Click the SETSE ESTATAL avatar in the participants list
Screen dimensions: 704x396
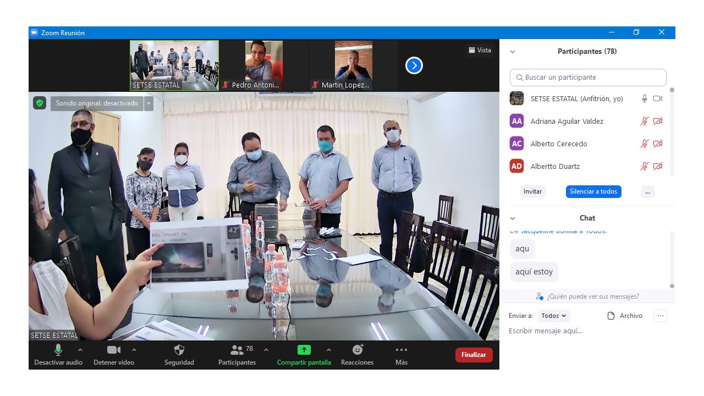(x=516, y=98)
